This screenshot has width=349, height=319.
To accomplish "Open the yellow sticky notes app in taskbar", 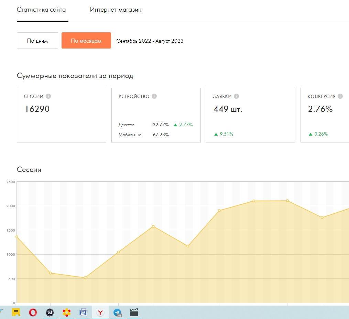I will click(x=16, y=312).
